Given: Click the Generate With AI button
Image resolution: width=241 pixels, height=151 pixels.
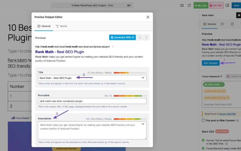Looking at the screenshot, I should [x=122, y=37].
